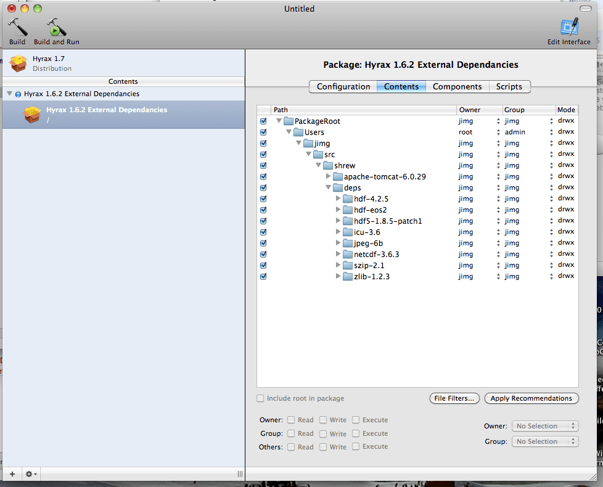Click the Mode column header
The image size is (603, 487).
(x=567, y=110)
